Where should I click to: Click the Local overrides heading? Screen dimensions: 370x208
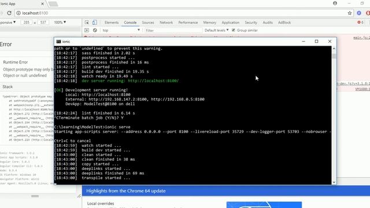[x=101, y=203]
